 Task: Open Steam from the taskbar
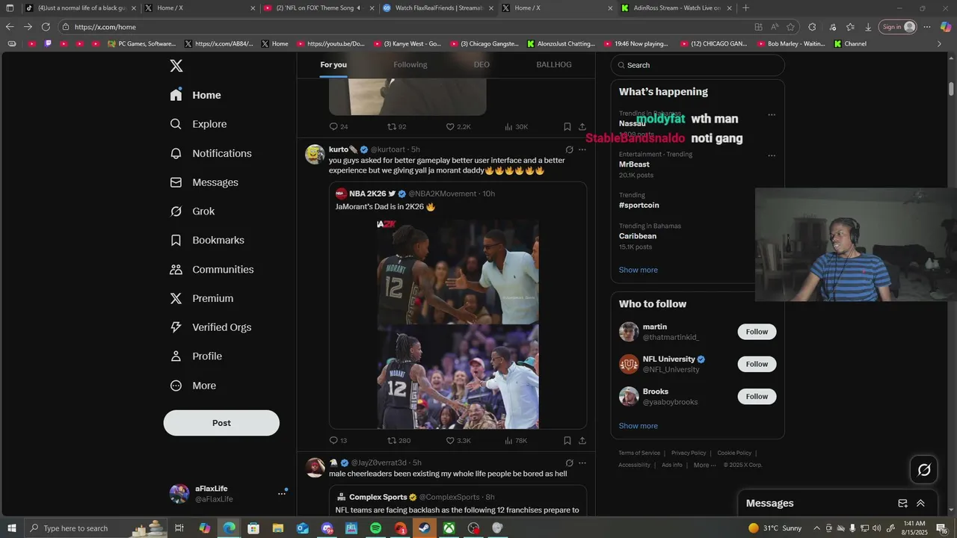(x=424, y=528)
